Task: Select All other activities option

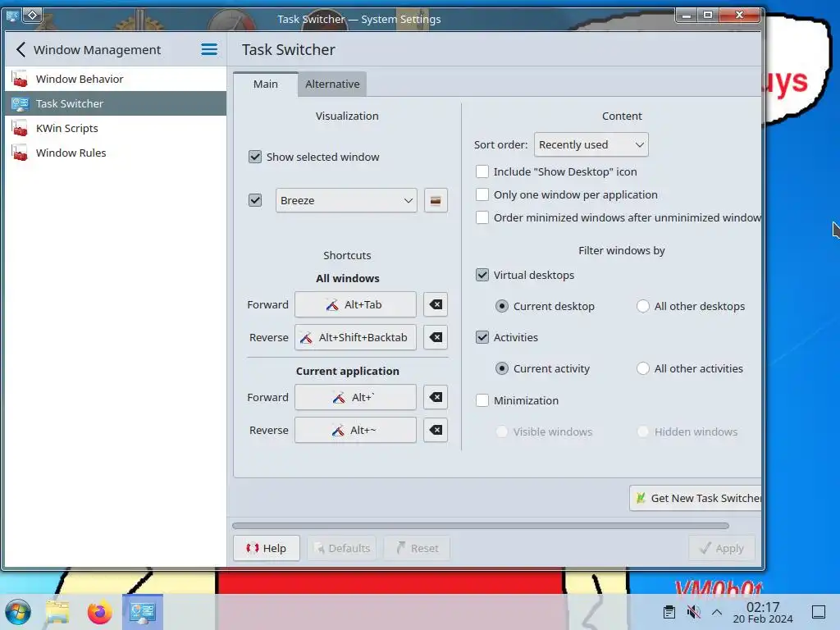Action: 643,368
